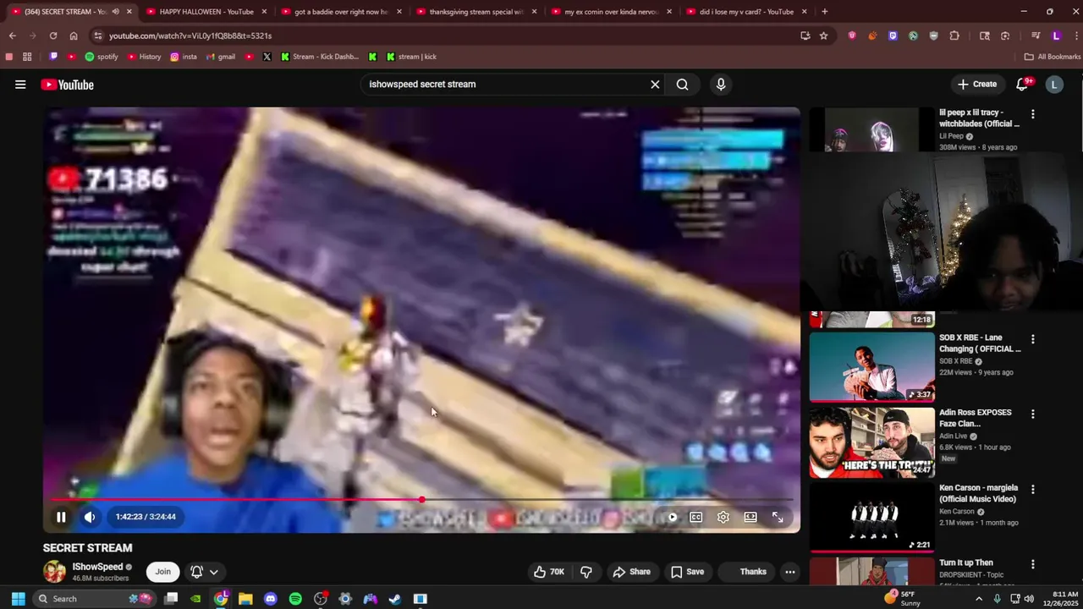Open Ken Carson margiela video title

coord(978,493)
